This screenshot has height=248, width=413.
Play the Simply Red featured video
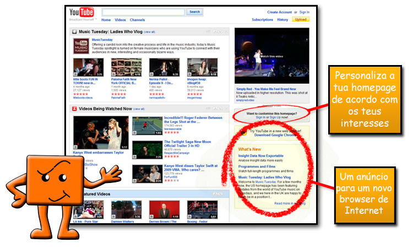point(272,56)
